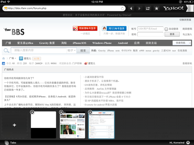Toggle the Tabs button at bottom

pyautogui.click(x=10, y=143)
